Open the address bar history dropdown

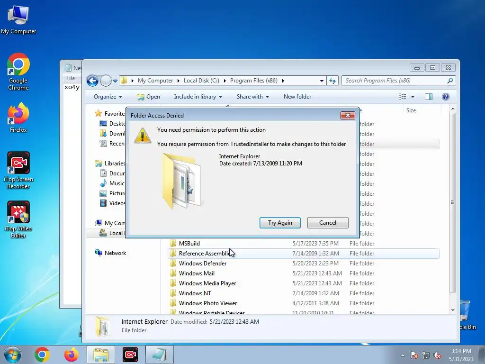click(322, 81)
